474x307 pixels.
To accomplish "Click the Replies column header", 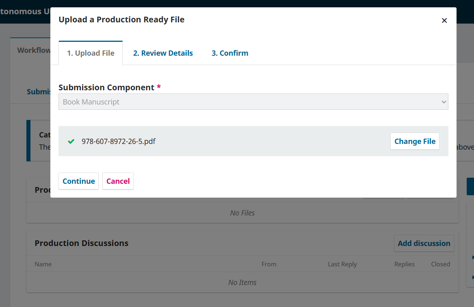I will click(404, 264).
